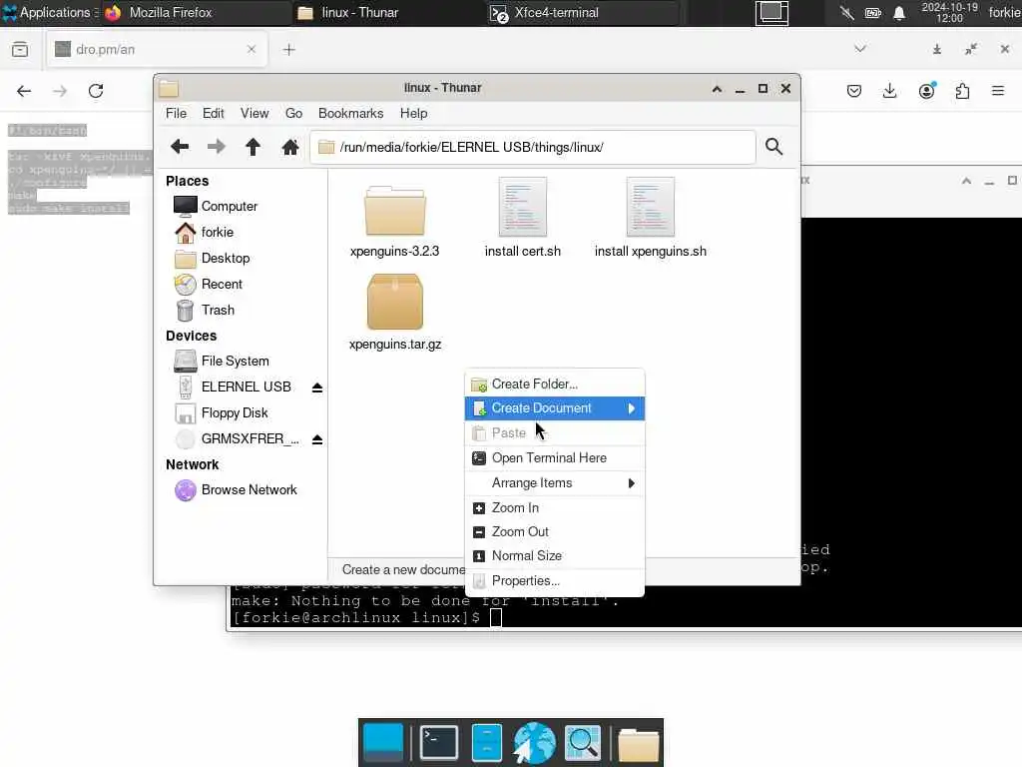The height and width of the screenshot is (767, 1022).
Task: Choose Open Terminal Here
Action: (x=555, y=457)
